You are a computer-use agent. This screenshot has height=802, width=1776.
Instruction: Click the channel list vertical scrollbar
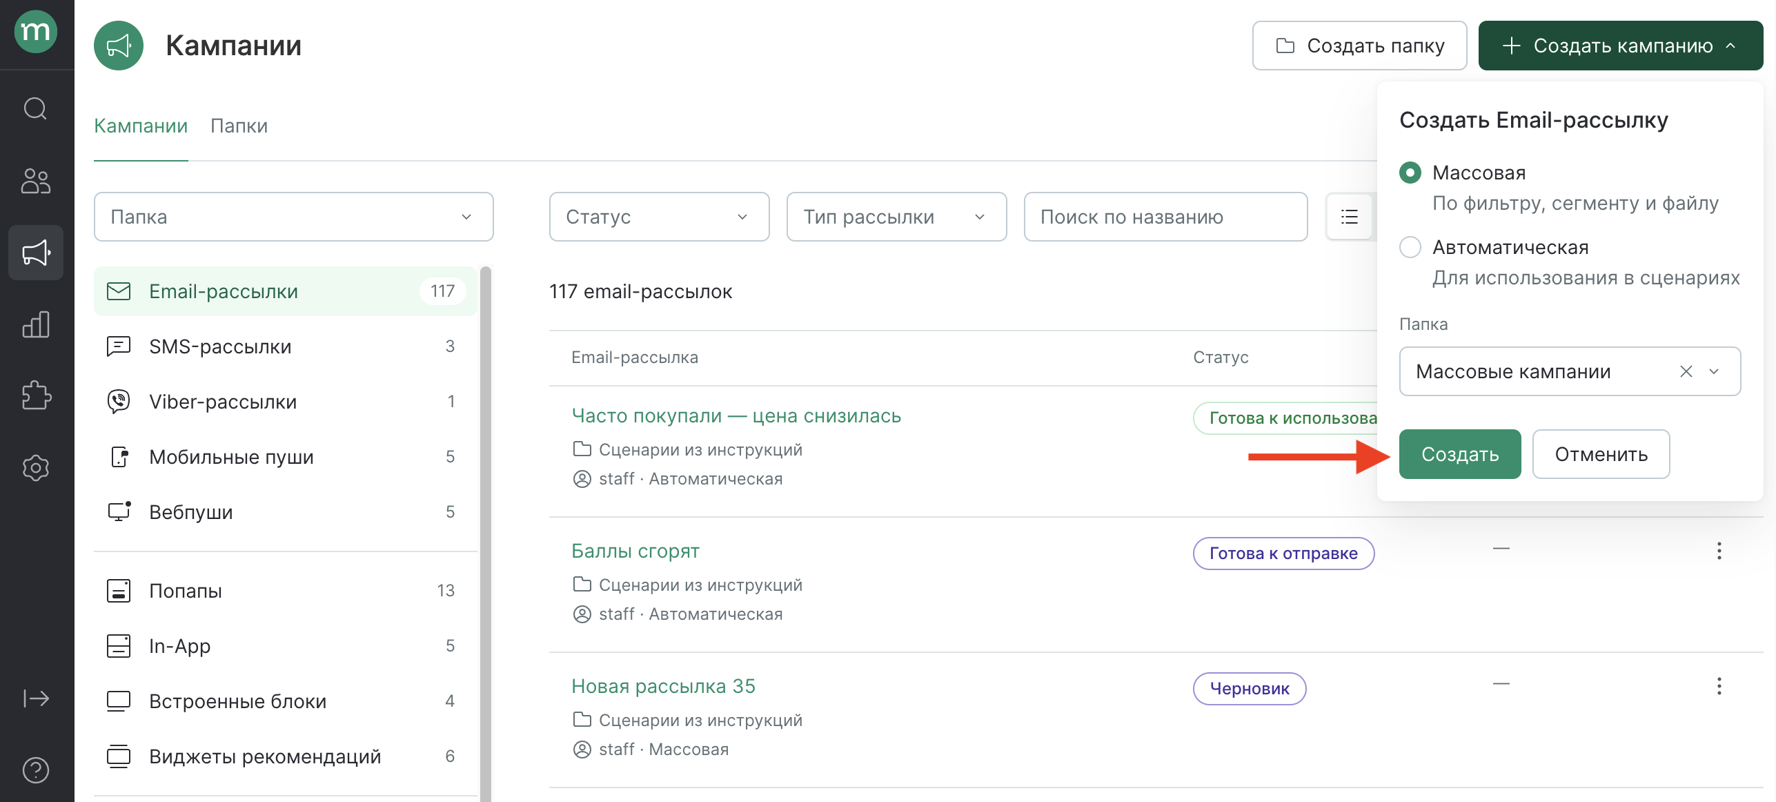pyautogui.click(x=486, y=534)
